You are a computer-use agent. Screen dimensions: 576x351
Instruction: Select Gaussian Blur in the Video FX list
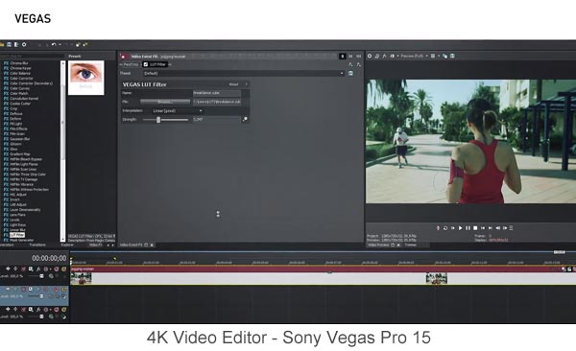click(x=20, y=139)
